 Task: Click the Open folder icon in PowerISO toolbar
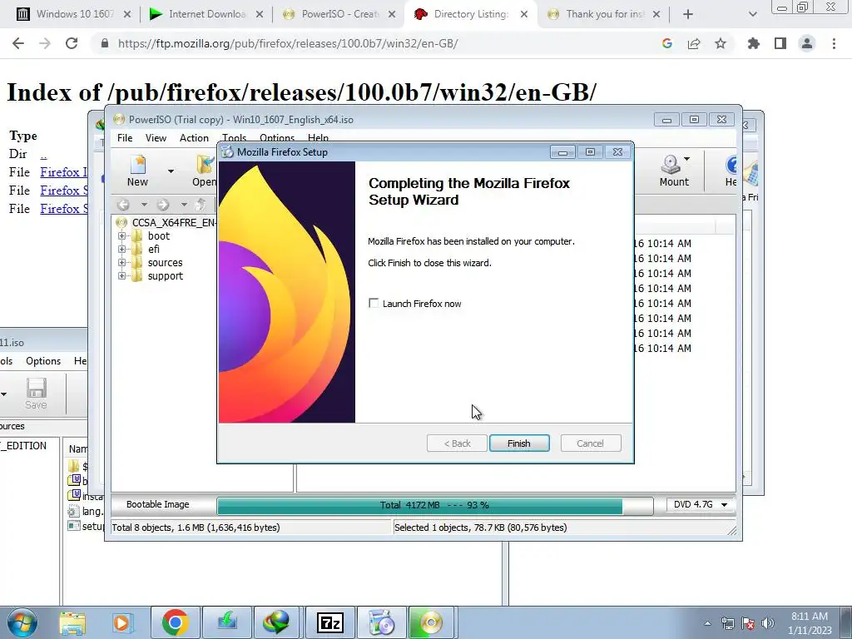[205, 171]
